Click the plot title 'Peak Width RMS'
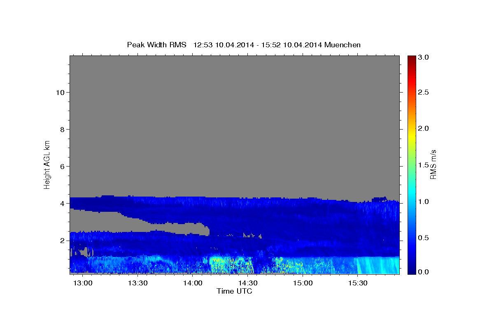 point(156,45)
